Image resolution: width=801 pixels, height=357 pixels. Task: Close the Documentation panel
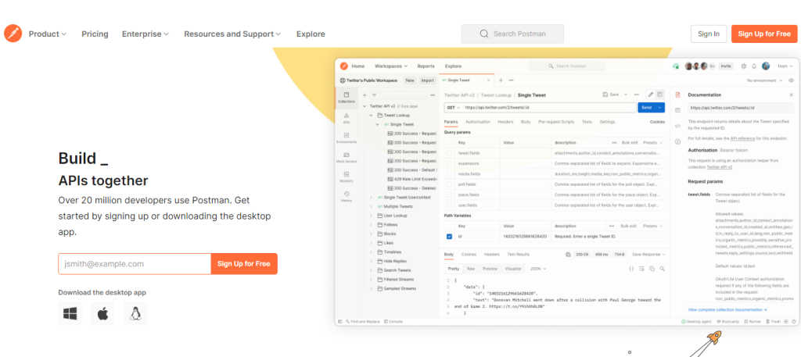click(x=792, y=95)
